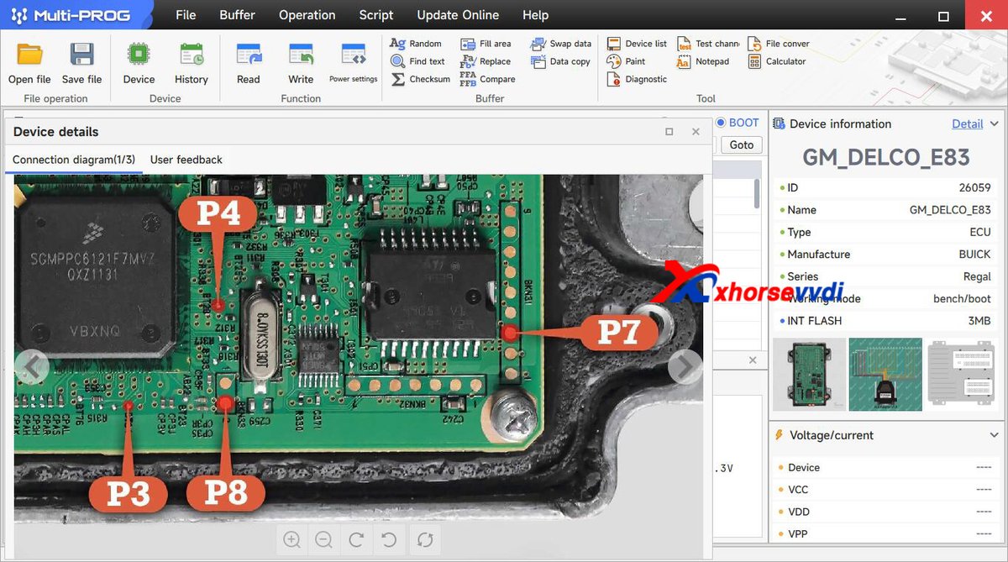Open the Data copy tool

560,60
